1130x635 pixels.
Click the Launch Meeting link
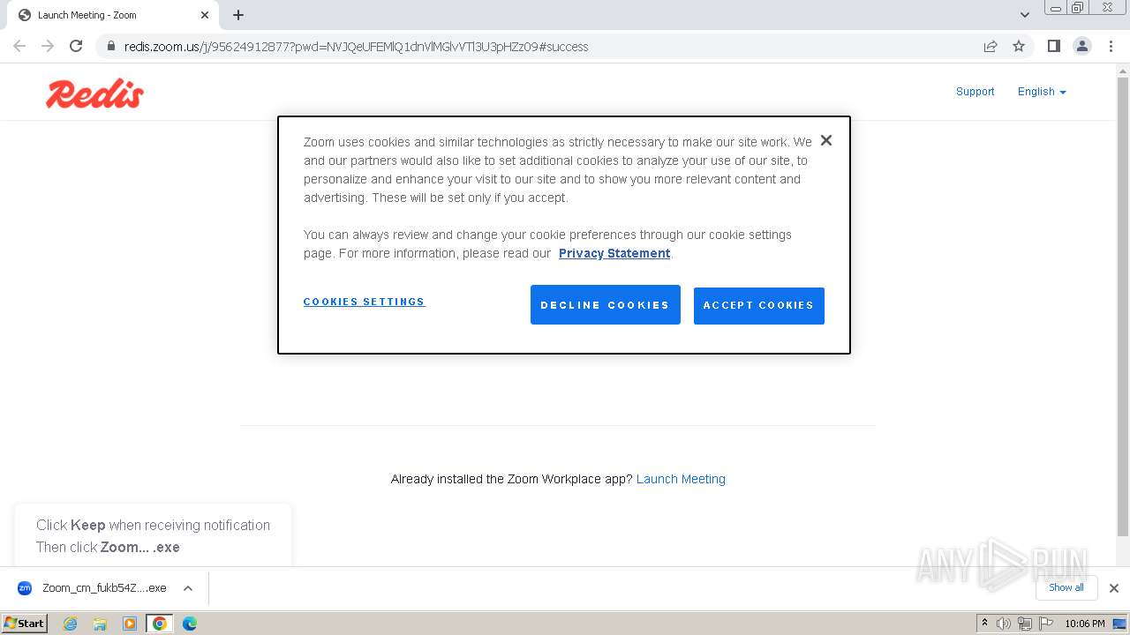tap(681, 479)
